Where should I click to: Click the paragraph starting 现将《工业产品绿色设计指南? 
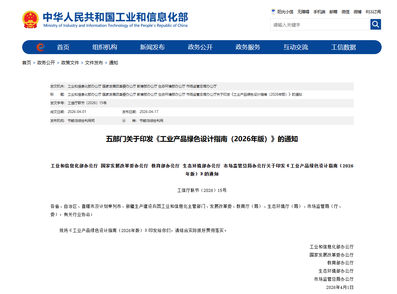[x=143, y=230]
